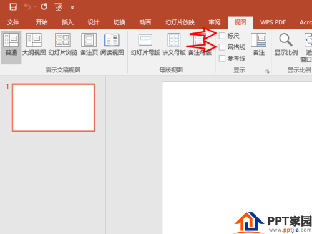This screenshot has height=234, width=312.
Task: Enable the 标尺 ruler checkbox
Action: coord(222,36)
